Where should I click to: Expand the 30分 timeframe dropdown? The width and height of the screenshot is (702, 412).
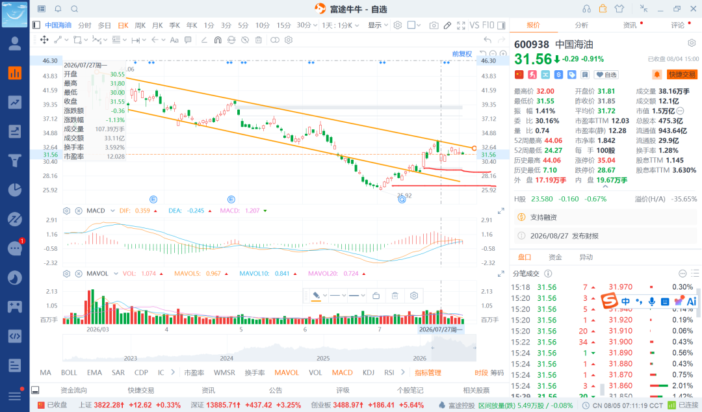click(307, 25)
